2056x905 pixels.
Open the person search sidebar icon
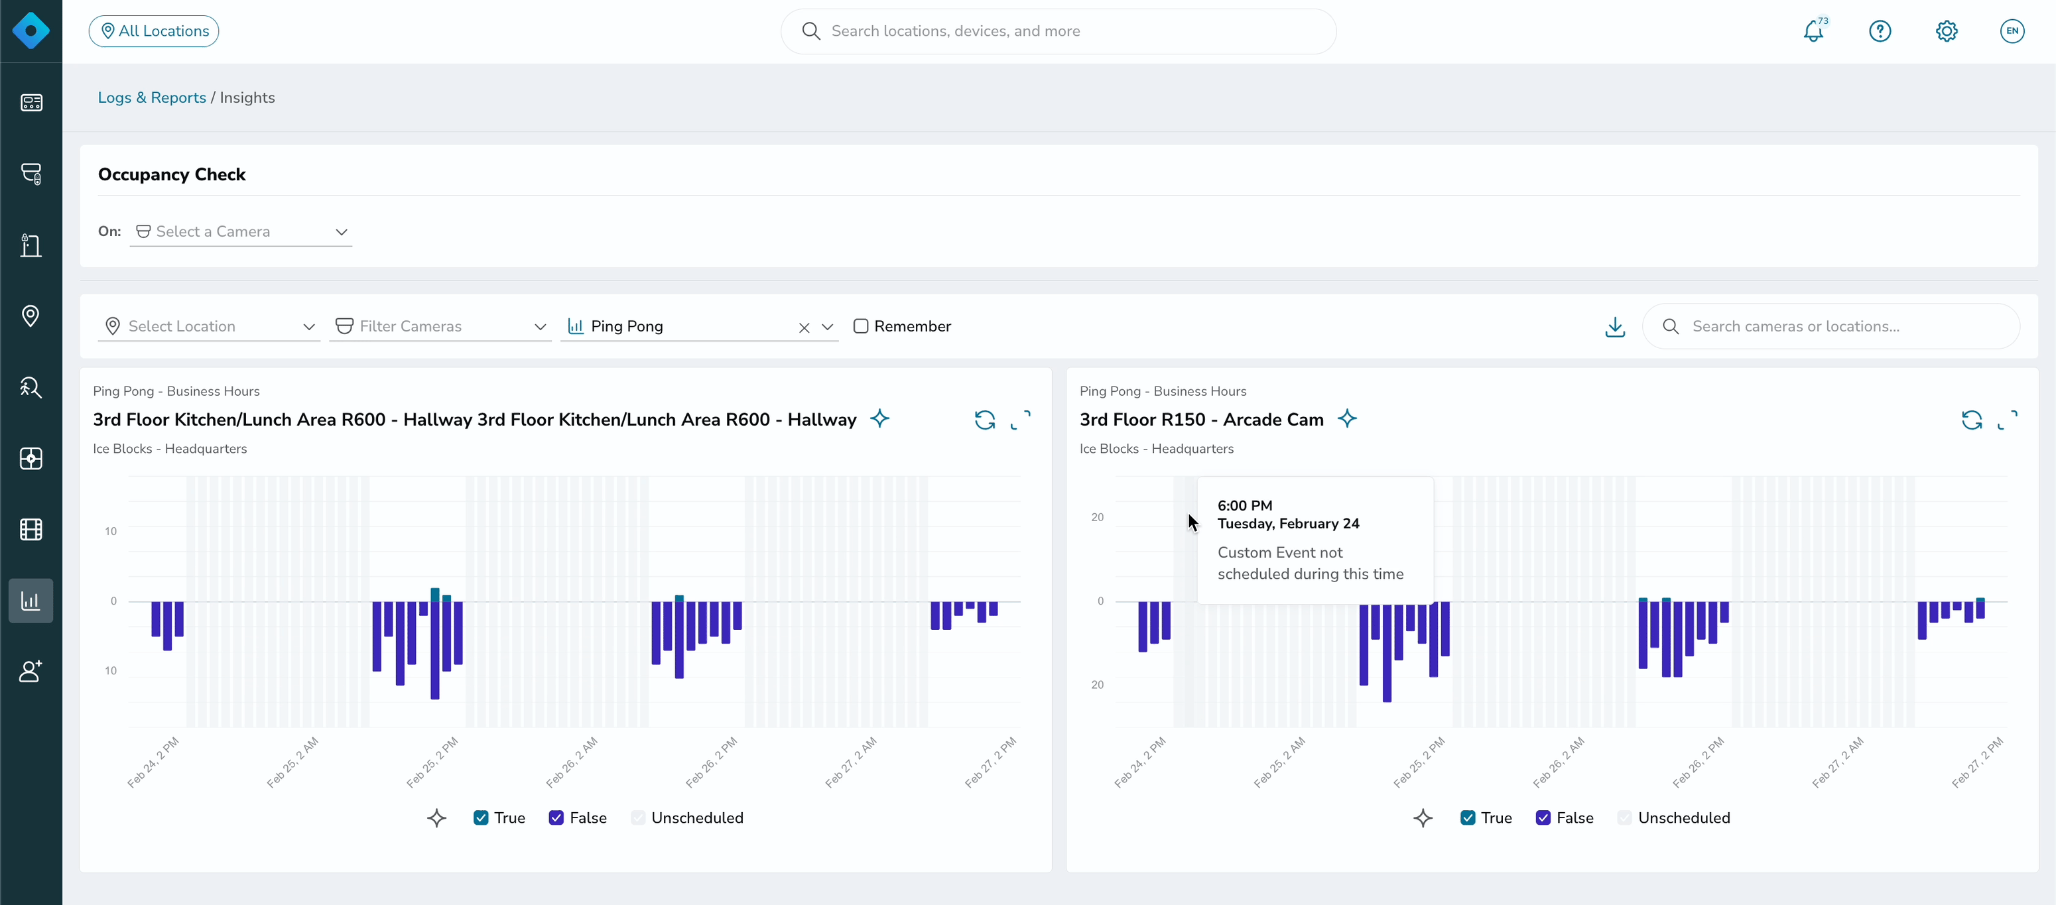click(x=31, y=387)
